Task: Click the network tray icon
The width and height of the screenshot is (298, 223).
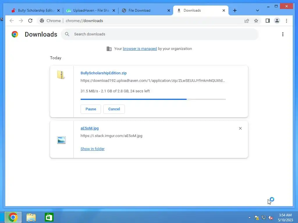Action: pyautogui.click(x=264, y=217)
